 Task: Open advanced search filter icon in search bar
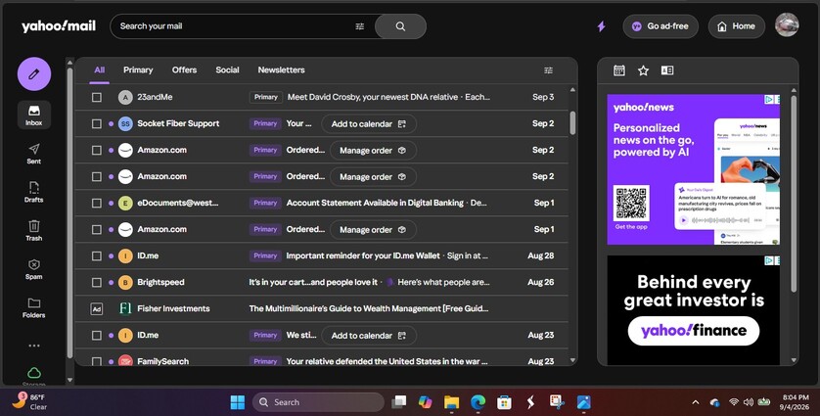coord(360,26)
